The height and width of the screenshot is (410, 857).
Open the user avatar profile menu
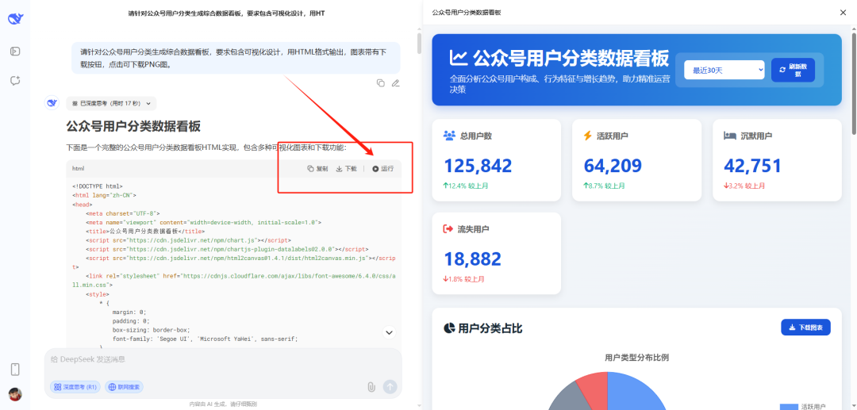(15, 394)
